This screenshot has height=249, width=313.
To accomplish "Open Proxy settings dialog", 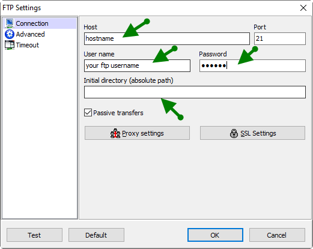I will click(x=137, y=133).
